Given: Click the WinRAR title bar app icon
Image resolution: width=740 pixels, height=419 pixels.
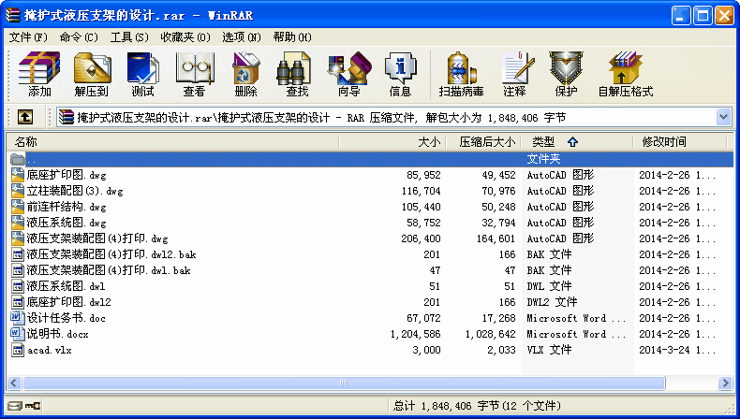Looking at the screenshot, I should [x=13, y=15].
